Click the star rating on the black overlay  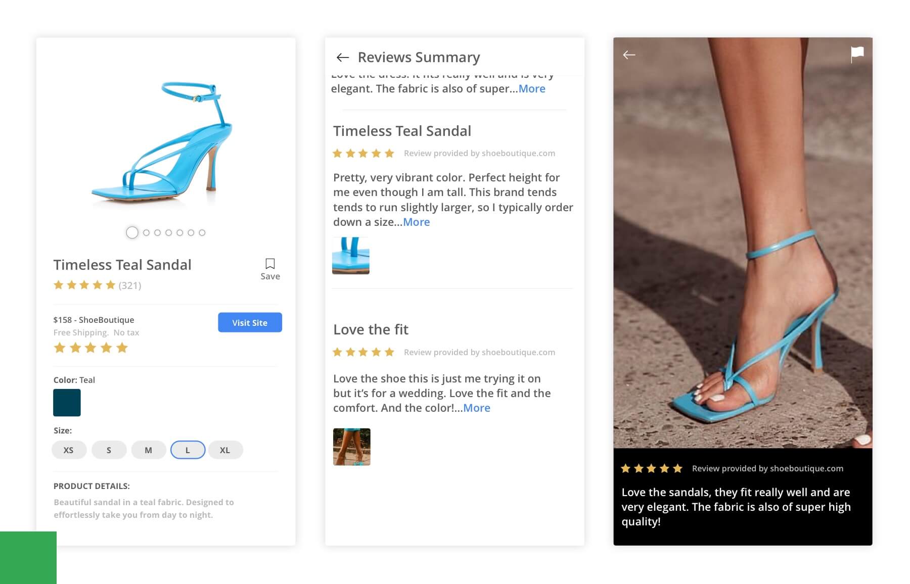652,468
